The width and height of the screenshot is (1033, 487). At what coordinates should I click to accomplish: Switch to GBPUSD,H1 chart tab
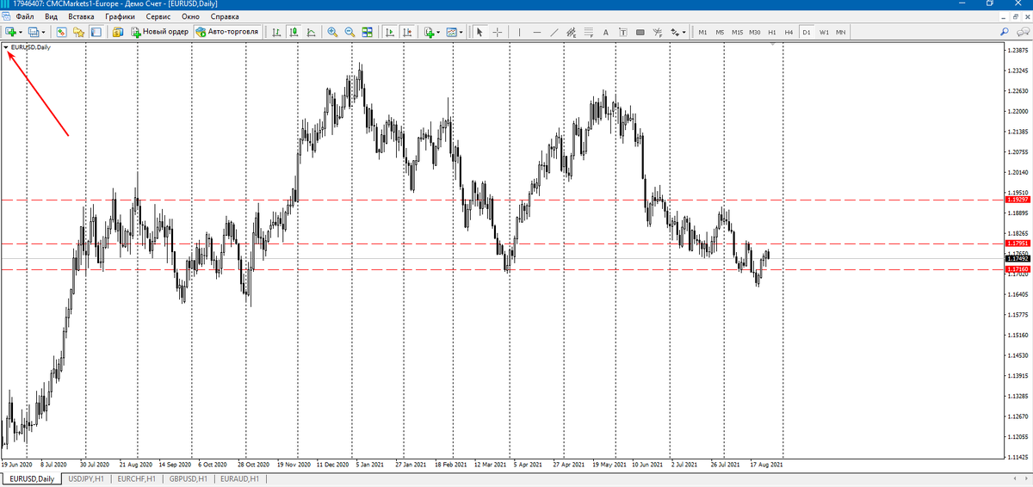click(x=187, y=478)
